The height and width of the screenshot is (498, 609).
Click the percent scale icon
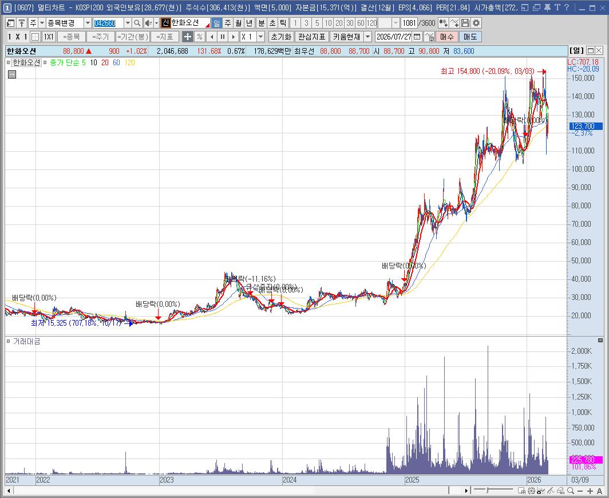point(199,37)
